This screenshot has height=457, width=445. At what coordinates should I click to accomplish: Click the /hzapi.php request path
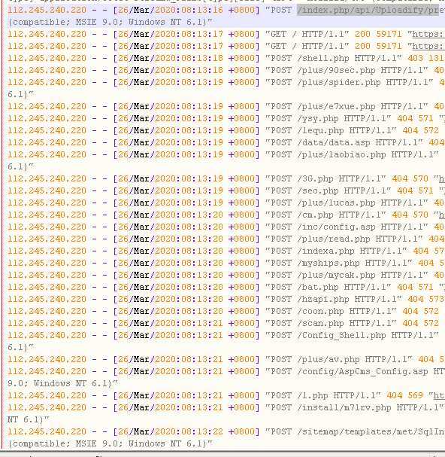pyautogui.click(x=323, y=299)
